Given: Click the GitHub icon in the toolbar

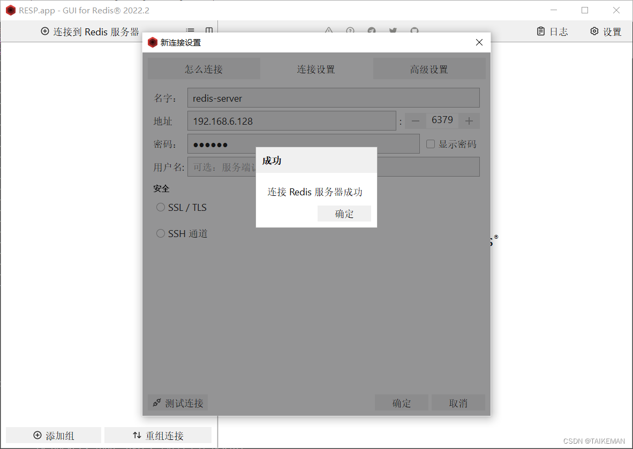Looking at the screenshot, I should pyautogui.click(x=414, y=31).
